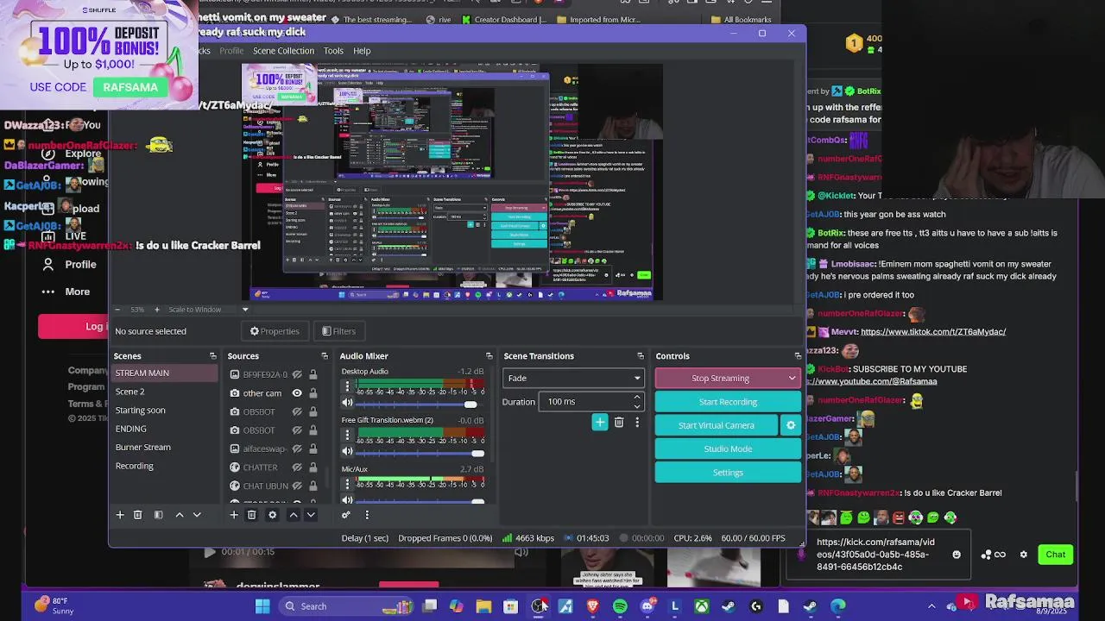Open the Scene Collection menu

tap(283, 51)
